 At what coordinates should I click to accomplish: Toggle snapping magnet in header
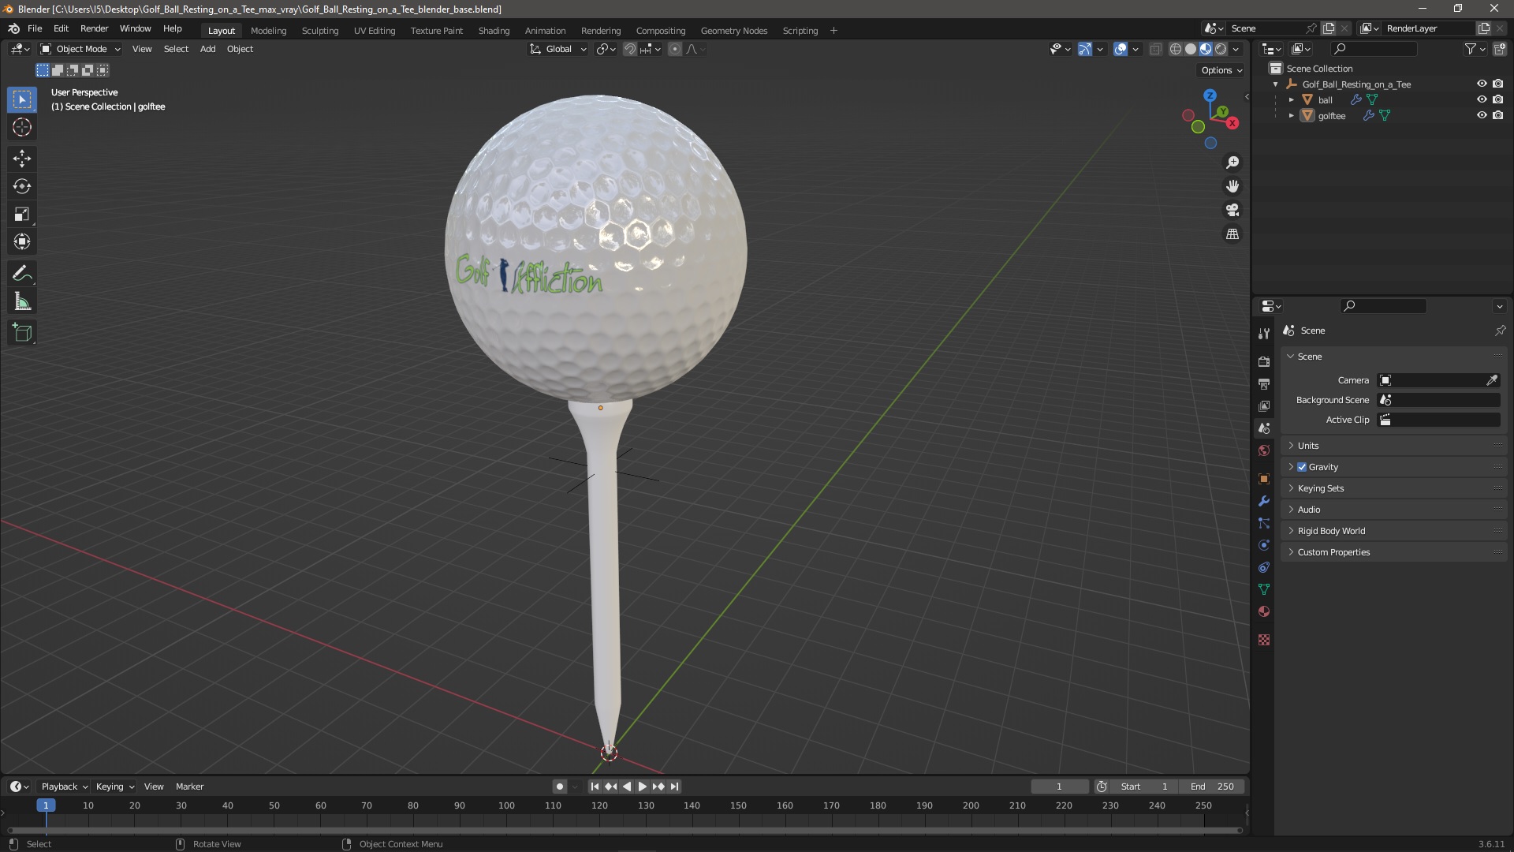coord(630,49)
